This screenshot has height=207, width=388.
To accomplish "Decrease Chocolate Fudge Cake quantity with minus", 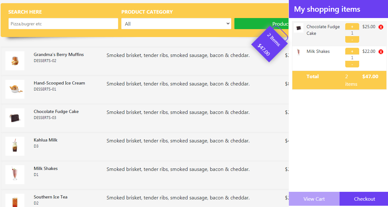I will click(x=352, y=40).
